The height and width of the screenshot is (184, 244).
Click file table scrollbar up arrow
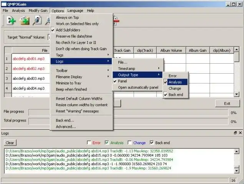pyautogui.click(x=237, y=49)
